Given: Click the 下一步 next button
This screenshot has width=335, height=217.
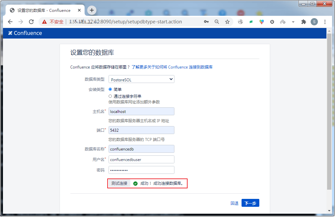Looking at the screenshot, I should click(x=250, y=203).
